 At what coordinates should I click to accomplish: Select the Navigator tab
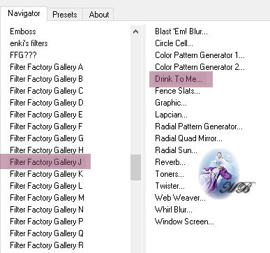(24, 13)
